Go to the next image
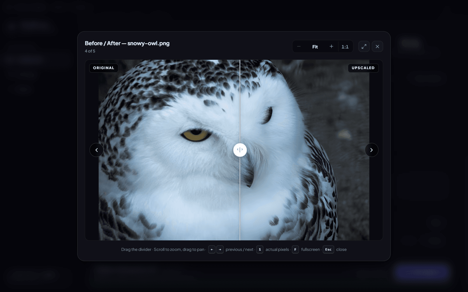 point(371,150)
